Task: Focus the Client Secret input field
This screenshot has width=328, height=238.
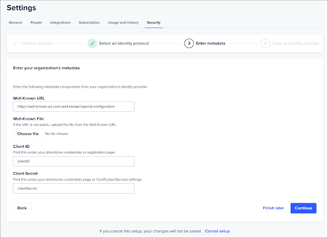Action: click(74, 189)
